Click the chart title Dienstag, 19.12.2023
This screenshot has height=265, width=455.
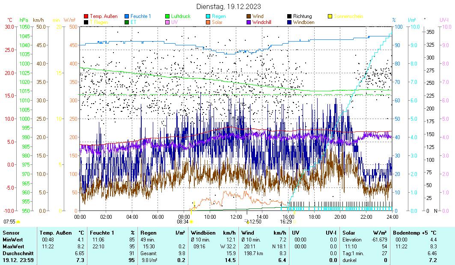click(229, 6)
